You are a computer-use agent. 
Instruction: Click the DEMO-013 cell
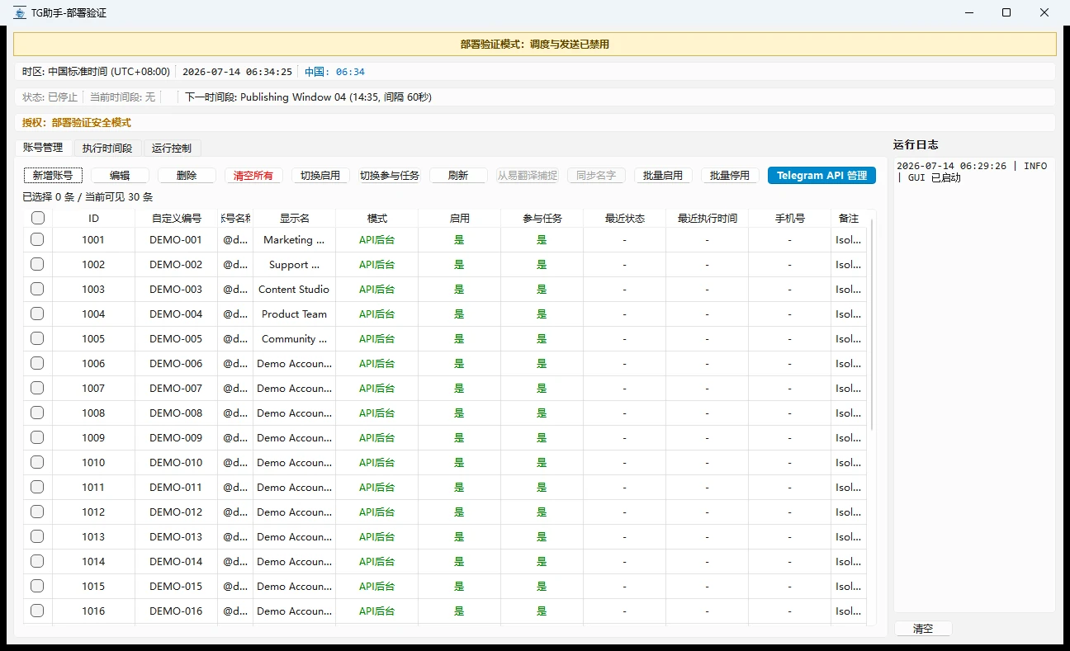point(176,537)
